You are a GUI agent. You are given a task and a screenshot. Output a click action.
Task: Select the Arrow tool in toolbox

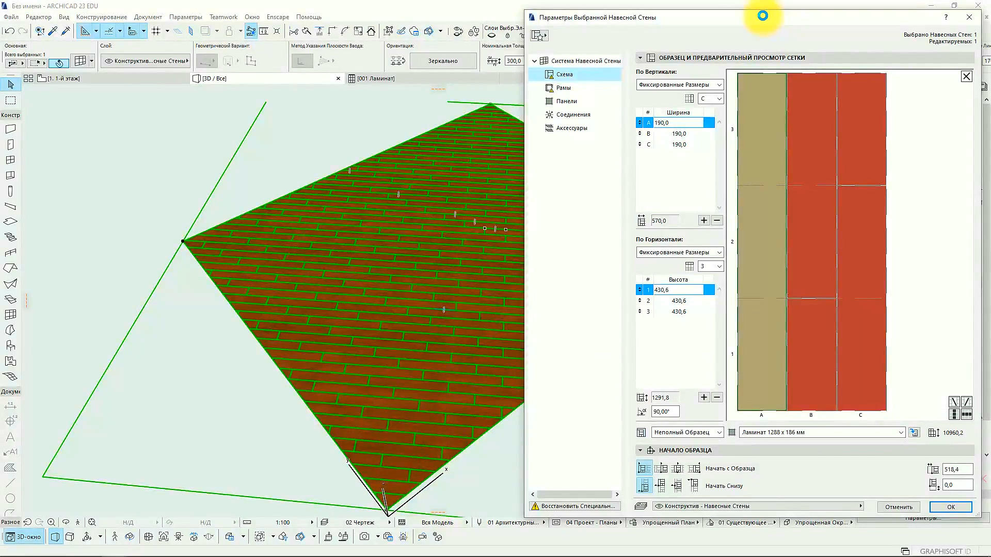[x=10, y=85]
